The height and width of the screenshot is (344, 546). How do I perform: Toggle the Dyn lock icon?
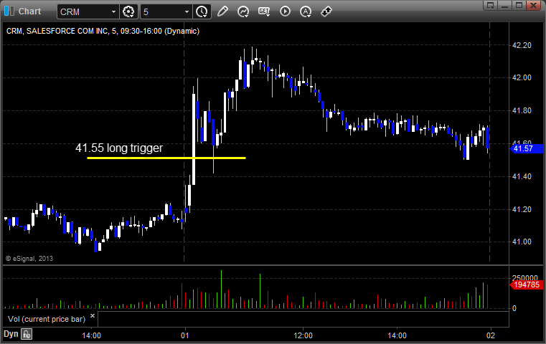(27, 334)
